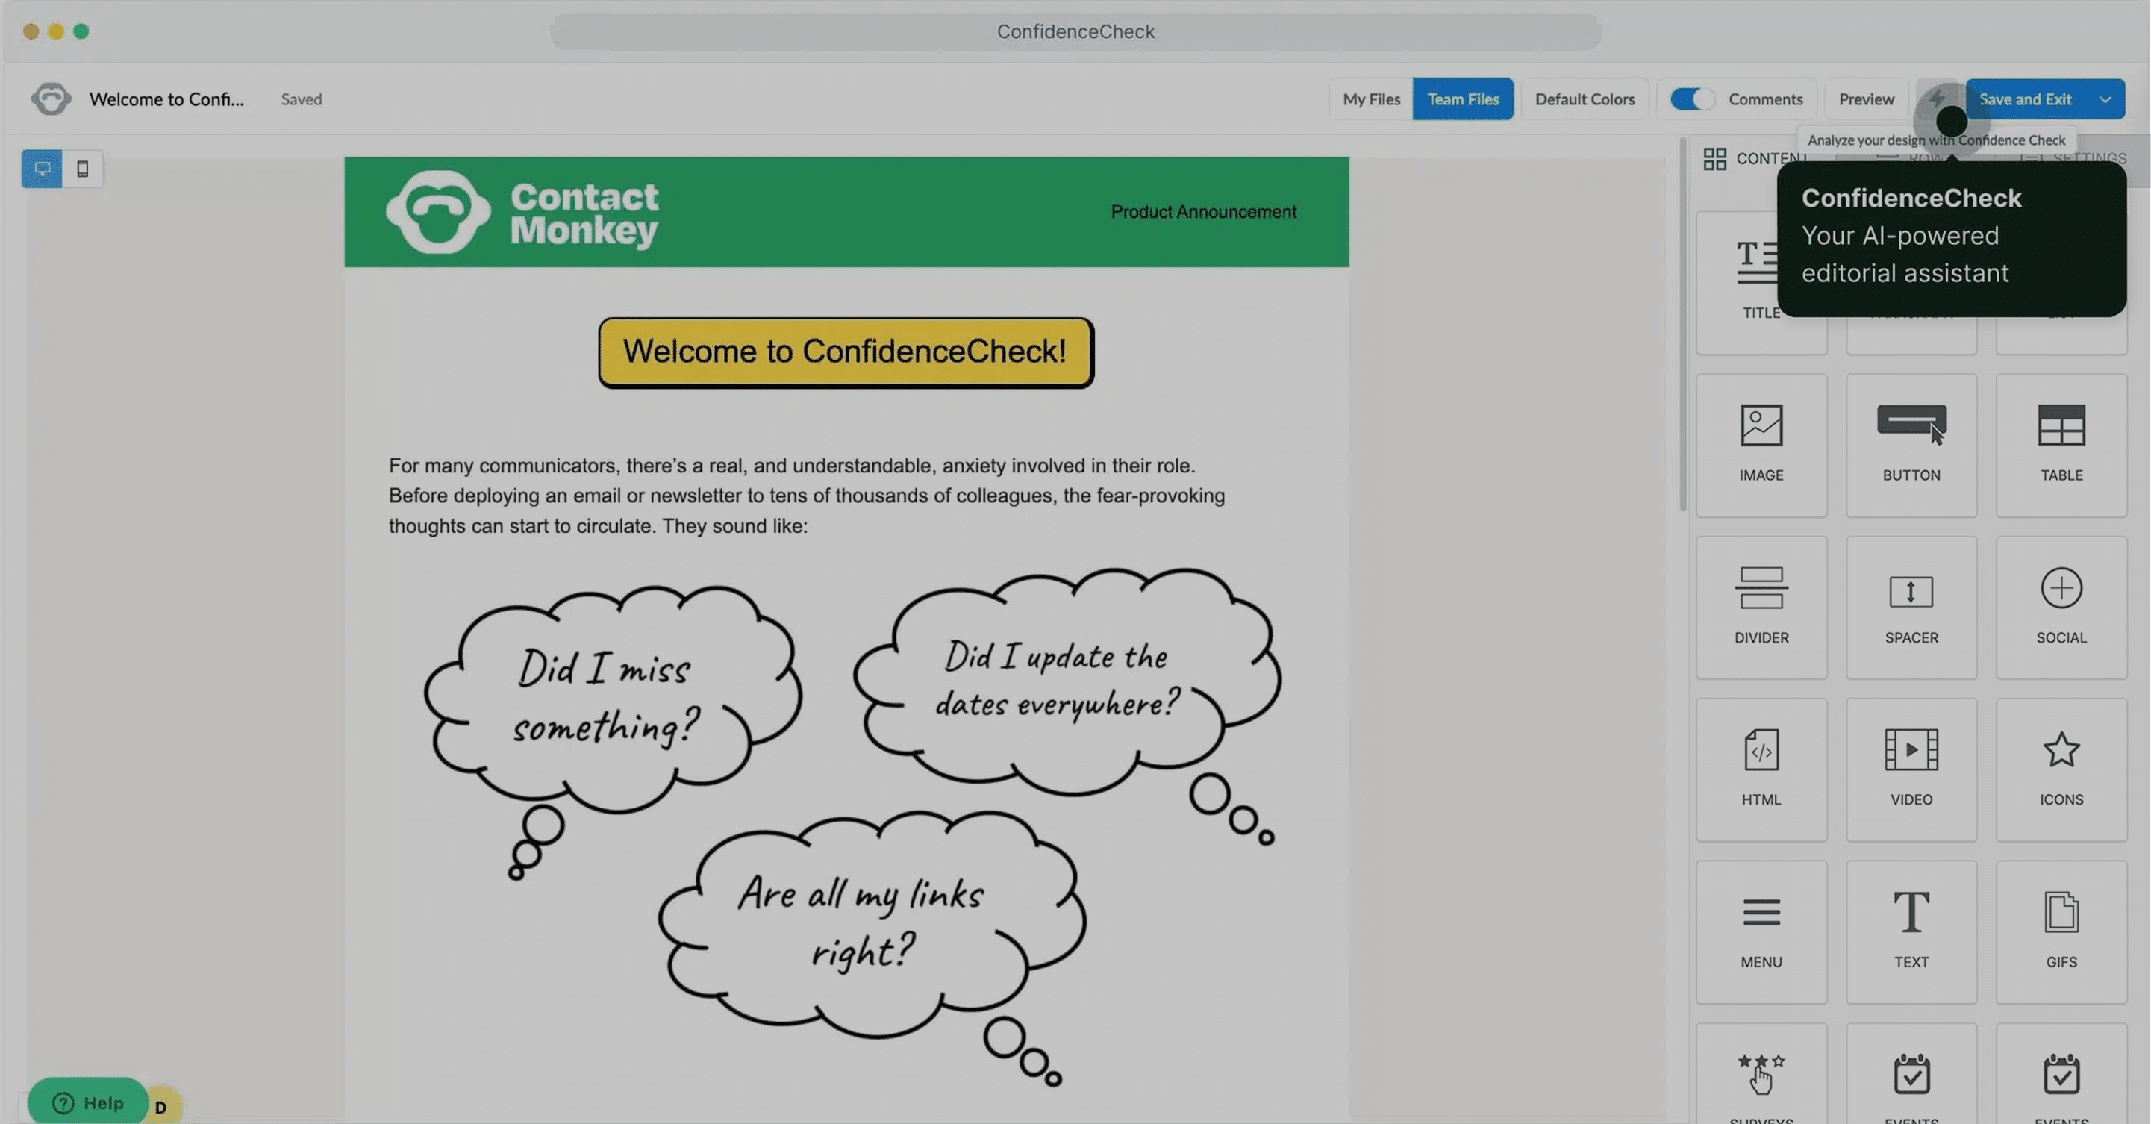2151x1124 pixels.
Task: Expand the Save and Exit dropdown arrow
Action: point(2105,99)
